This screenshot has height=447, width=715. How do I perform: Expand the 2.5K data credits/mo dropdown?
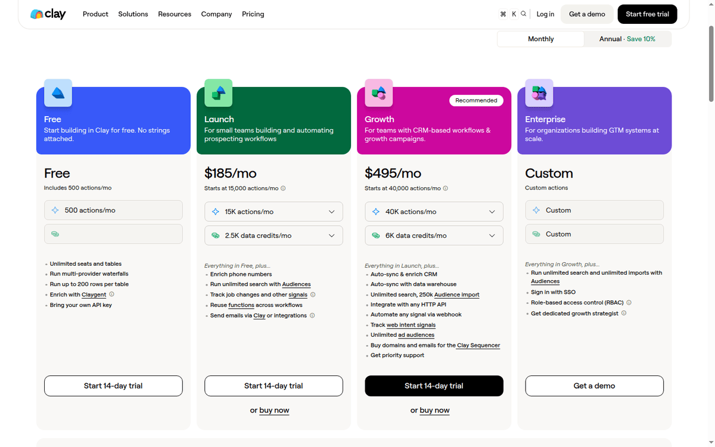click(273, 235)
